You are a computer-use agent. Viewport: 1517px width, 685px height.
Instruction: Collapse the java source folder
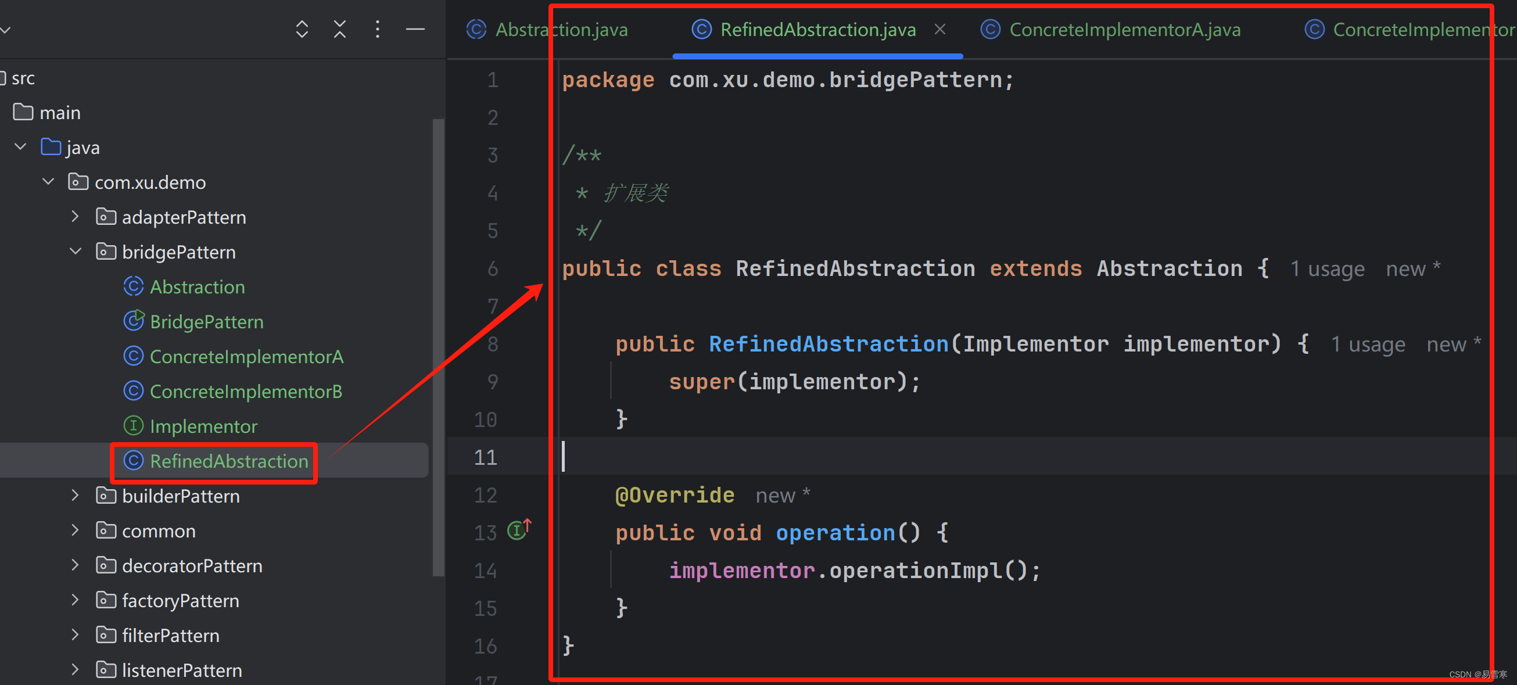[x=20, y=146]
